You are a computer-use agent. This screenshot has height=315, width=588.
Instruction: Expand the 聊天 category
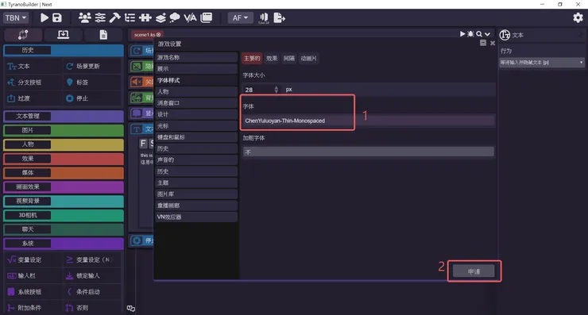coord(64,229)
